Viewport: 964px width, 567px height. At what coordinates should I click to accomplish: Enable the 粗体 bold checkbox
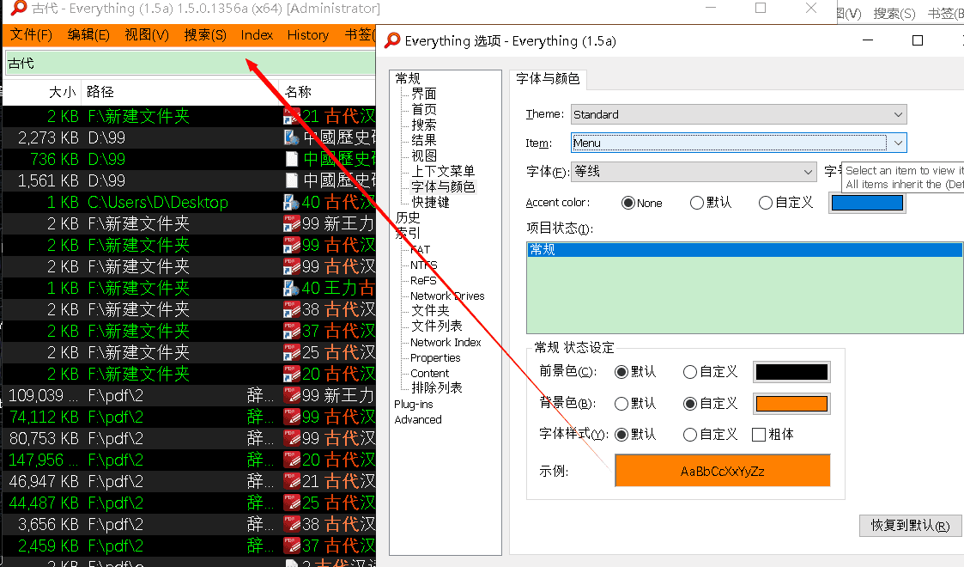[758, 435]
